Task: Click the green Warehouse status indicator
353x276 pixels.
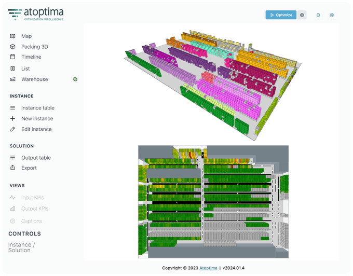Action: (x=75, y=79)
